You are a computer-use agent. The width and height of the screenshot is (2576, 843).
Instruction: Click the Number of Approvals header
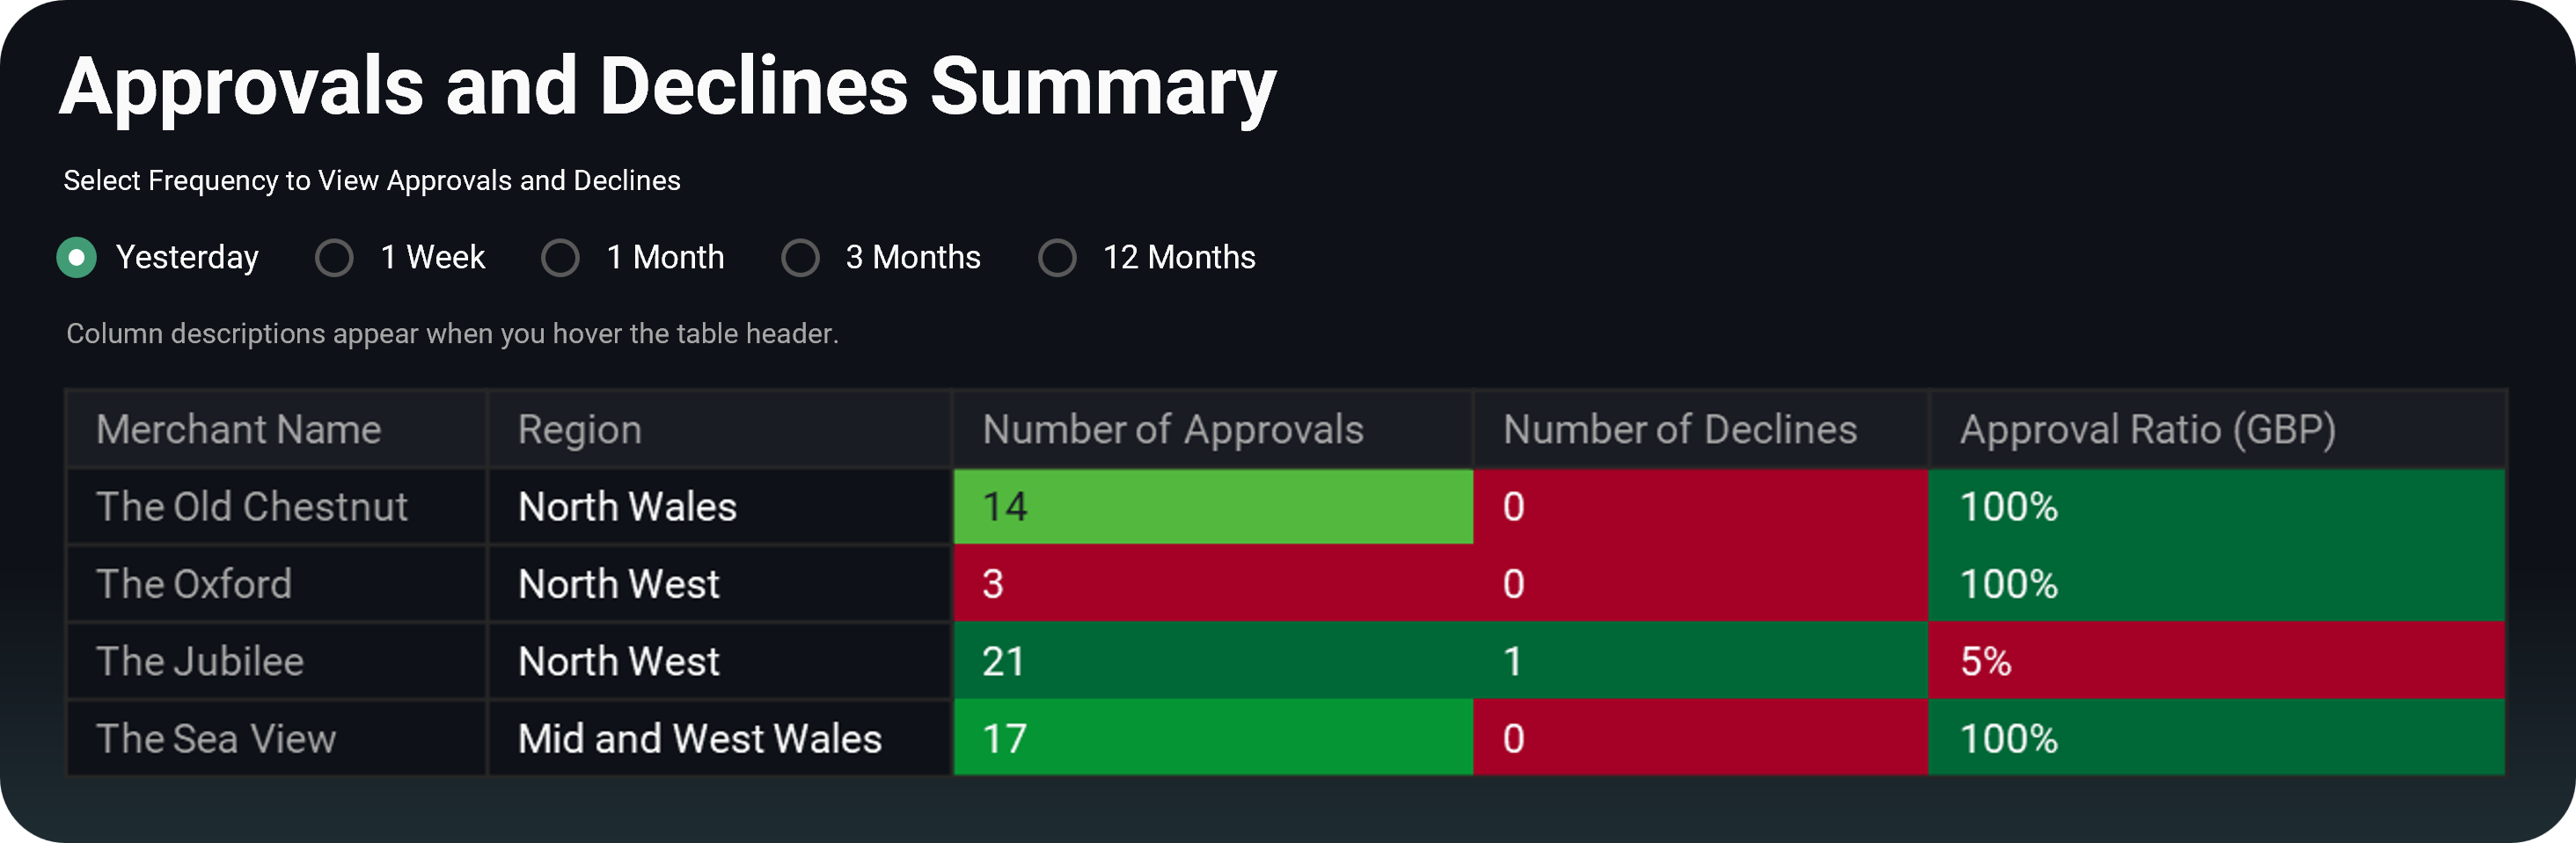click(1173, 429)
